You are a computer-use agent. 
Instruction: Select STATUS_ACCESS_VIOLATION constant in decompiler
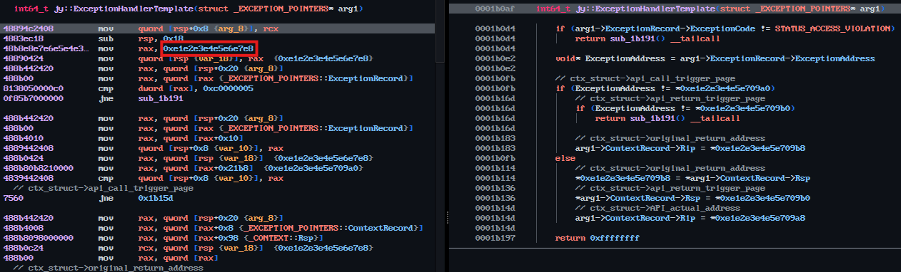(x=832, y=28)
